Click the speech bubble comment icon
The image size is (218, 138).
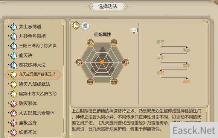134,30
